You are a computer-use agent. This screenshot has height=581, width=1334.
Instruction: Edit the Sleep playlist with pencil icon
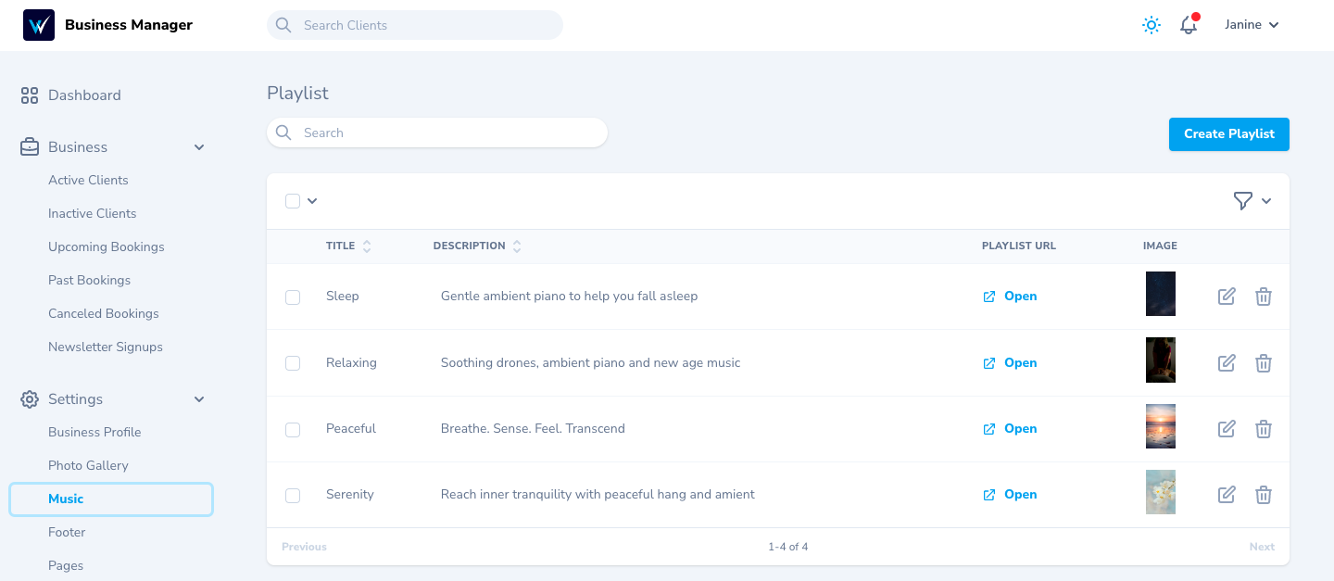pyautogui.click(x=1226, y=296)
